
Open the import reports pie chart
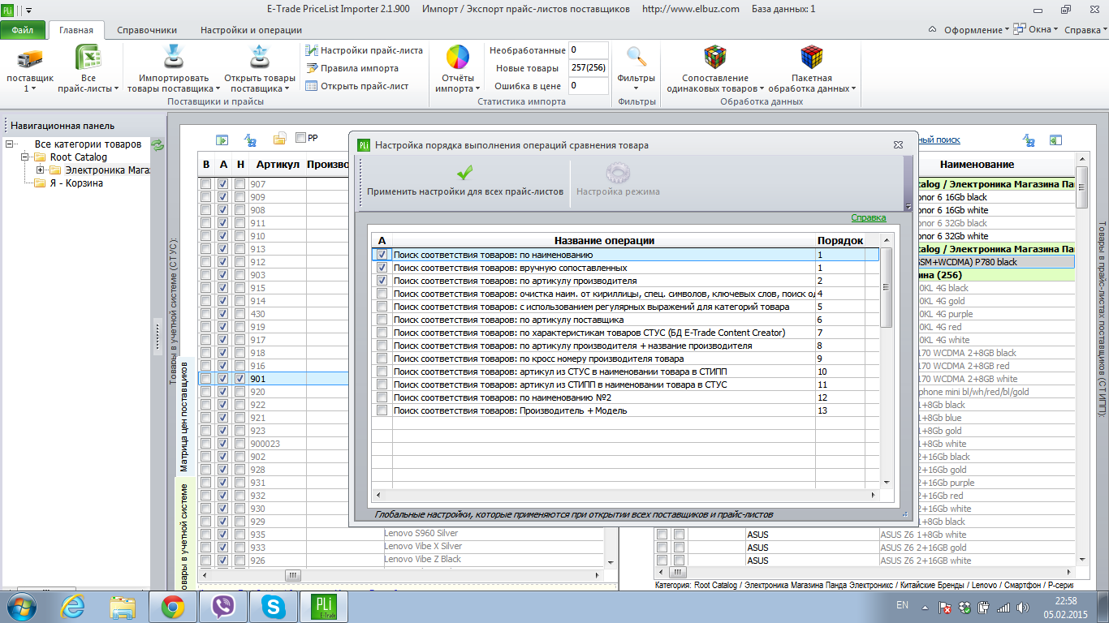(x=457, y=58)
